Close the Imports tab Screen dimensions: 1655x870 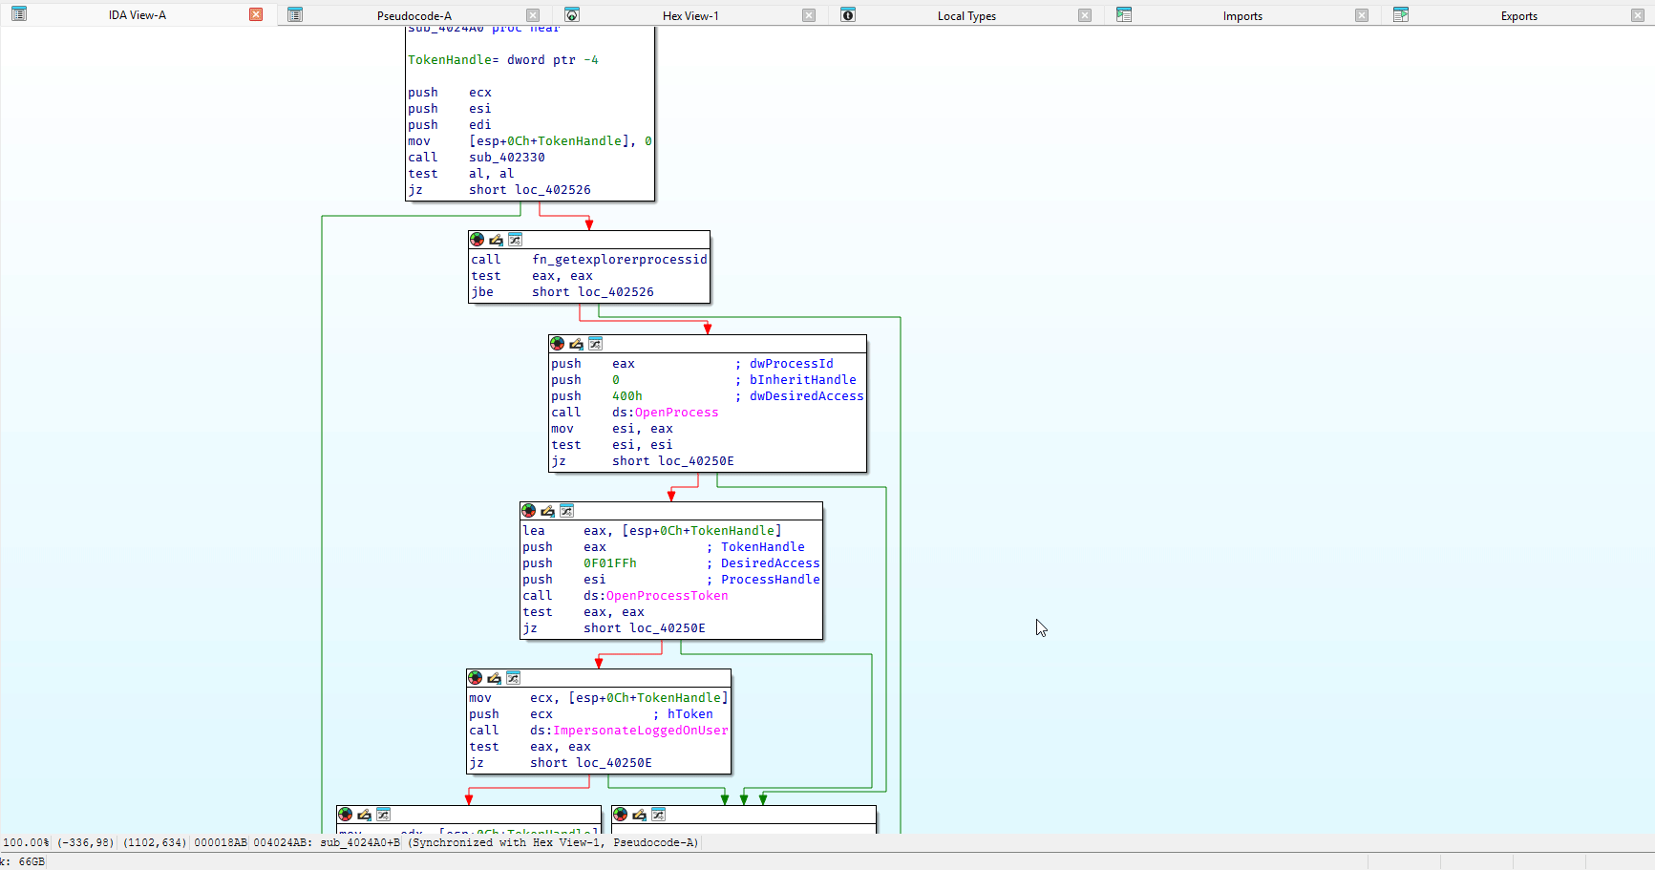tap(1362, 15)
